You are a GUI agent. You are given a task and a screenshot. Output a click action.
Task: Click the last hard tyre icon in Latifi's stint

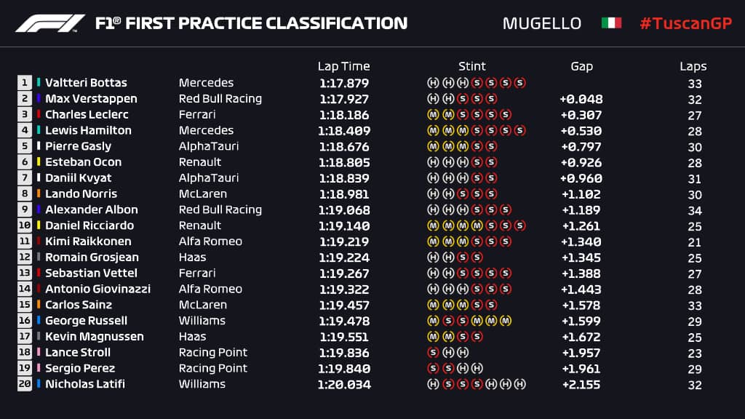(x=519, y=384)
